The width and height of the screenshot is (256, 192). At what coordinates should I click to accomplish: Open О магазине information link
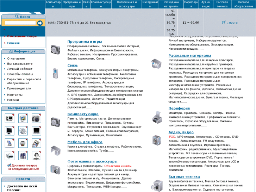pyautogui.click(x=16, y=58)
